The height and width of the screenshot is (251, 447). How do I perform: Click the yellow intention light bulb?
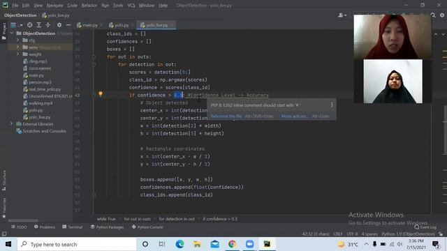click(x=101, y=93)
